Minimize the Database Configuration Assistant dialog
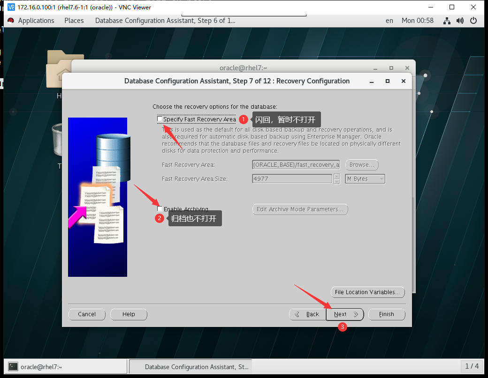 [372, 82]
